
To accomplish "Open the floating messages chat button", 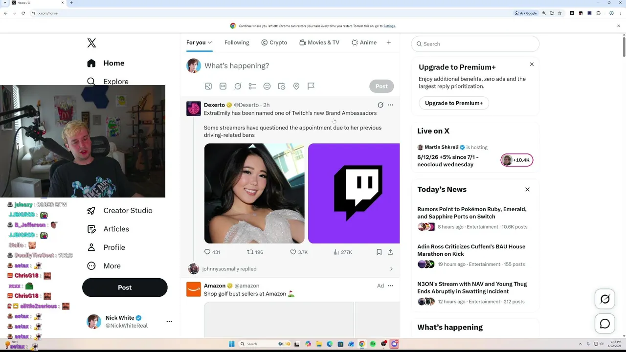I will 605,324.
